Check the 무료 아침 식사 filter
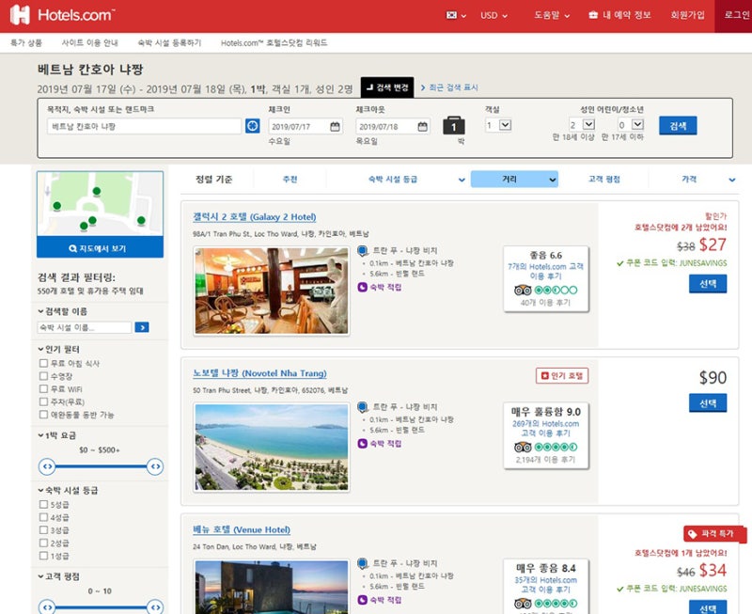This screenshot has height=614, width=752. tap(43, 363)
